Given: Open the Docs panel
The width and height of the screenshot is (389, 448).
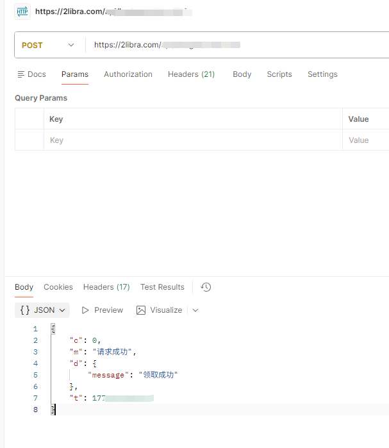Looking at the screenshot, I should [31, 74].
